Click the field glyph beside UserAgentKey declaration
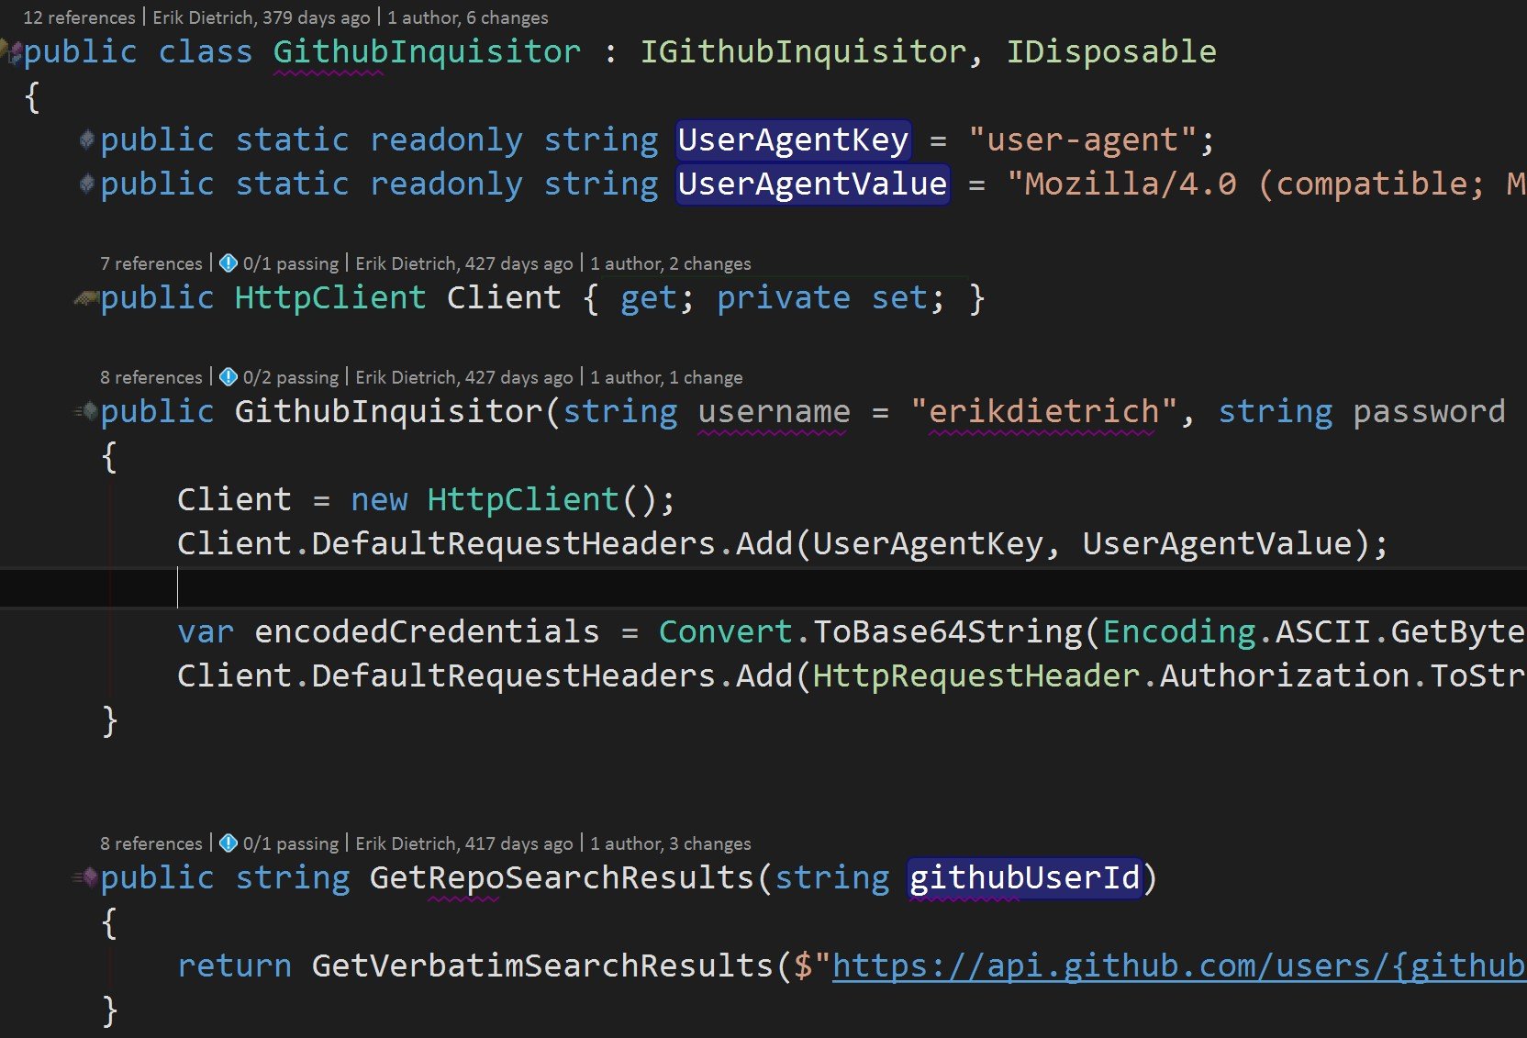Viewport: 1527px width, 1038px height. (87, 140)
